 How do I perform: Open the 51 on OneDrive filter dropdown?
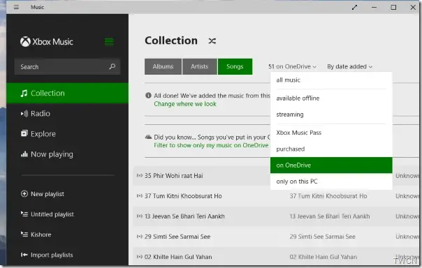click(x=292, y=66)
